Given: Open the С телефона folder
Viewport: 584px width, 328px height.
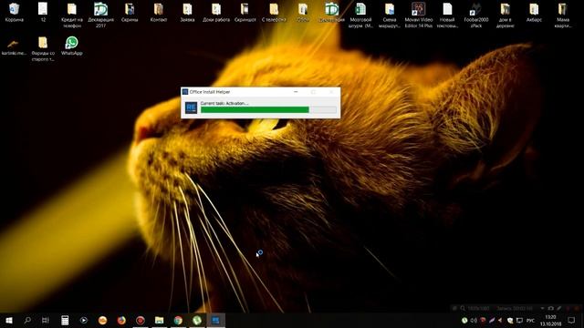Looking at the screenshot, I should (x=274, y=12).
